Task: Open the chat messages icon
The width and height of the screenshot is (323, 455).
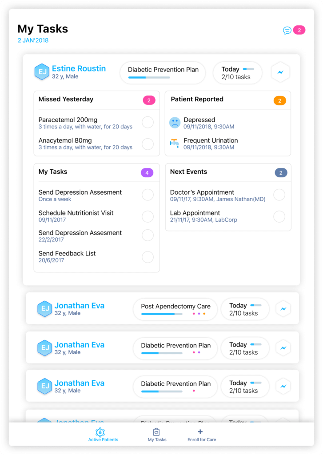Action: tap(287, 30)
